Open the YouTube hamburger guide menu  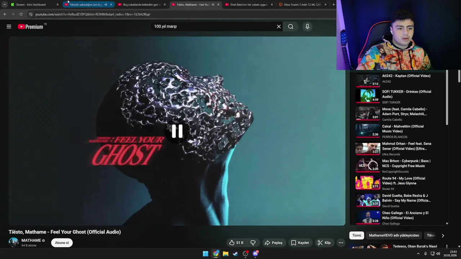[9, 27]
